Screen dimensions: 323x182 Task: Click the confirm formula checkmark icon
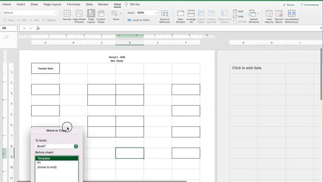(31, 28)
